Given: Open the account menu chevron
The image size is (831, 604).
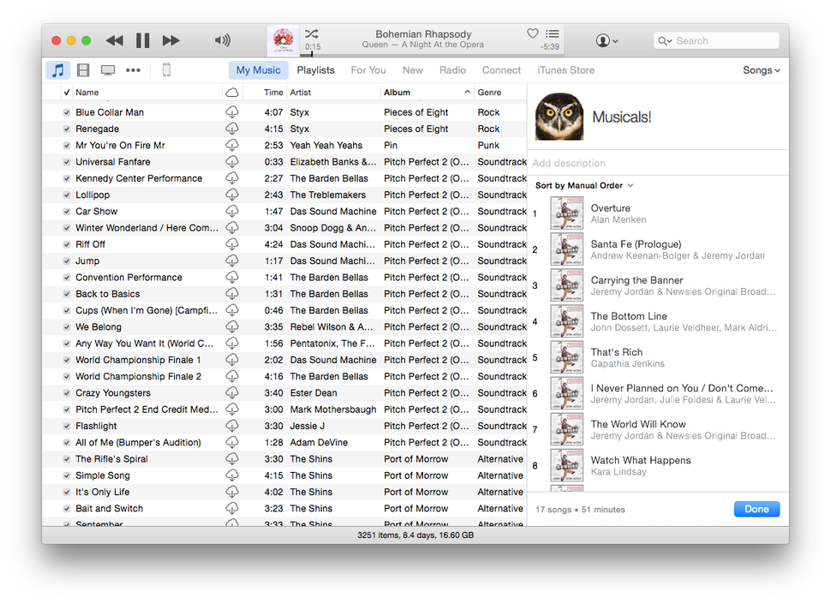Looking at the screenshot, I should click(614, 40).
